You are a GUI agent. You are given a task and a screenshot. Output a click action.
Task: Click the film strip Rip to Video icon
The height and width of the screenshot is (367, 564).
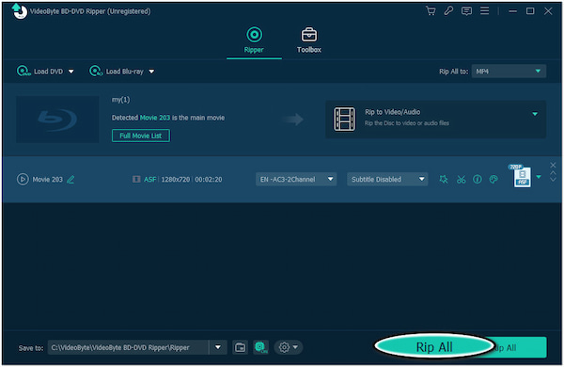point(344,120)
